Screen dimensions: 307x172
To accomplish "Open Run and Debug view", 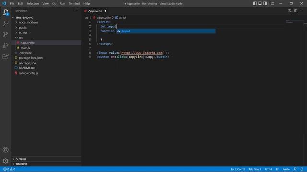I will click(5, 45).
